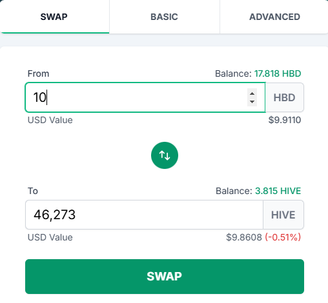This screenshot has height=303, width=328.
Task: Use full balance link 17.818 HBD
Action: coord(278,73)
